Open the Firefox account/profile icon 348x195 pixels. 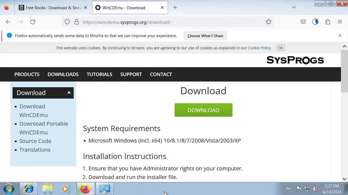(315, 22)
